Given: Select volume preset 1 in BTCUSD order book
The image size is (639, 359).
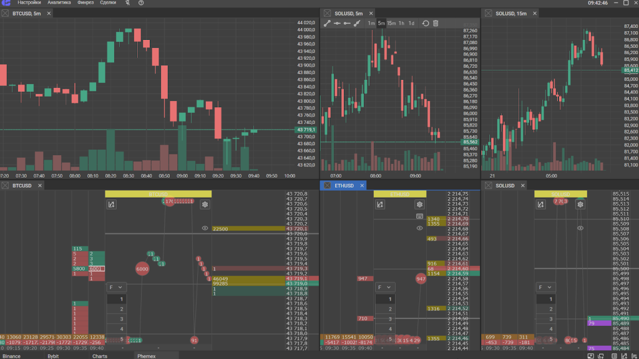Looking at the screenshot, I should (117, 299).
